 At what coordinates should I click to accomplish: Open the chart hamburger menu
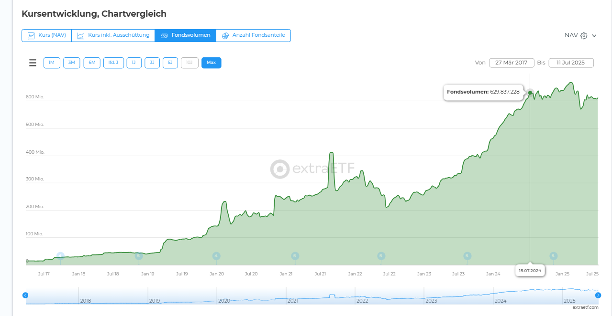33,63
